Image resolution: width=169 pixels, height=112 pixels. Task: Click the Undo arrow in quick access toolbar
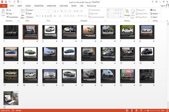[10, 2]
